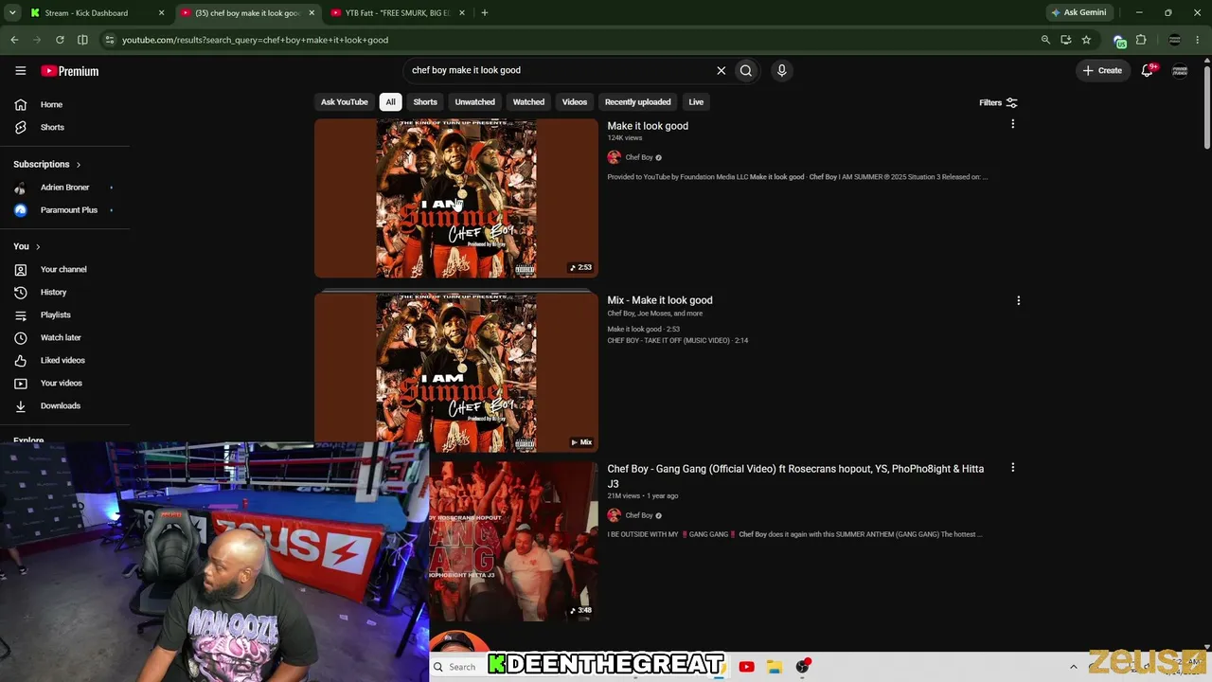Click the Ask Gemini button

[x=1078, y=12]
